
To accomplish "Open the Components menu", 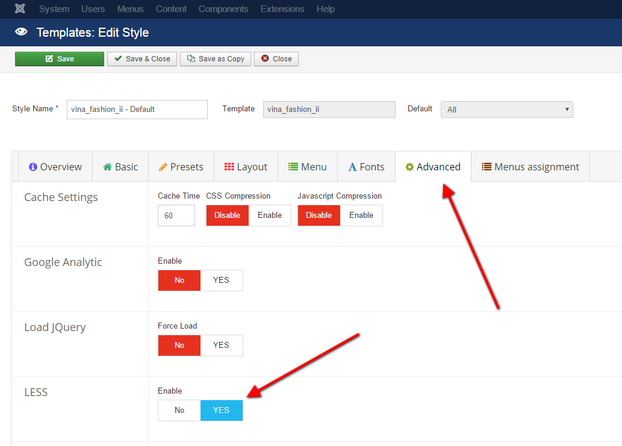I will (223, 9).
